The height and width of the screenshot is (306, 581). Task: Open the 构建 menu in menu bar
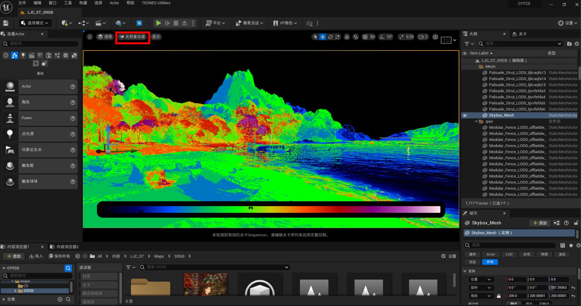(x=83, y=3)
